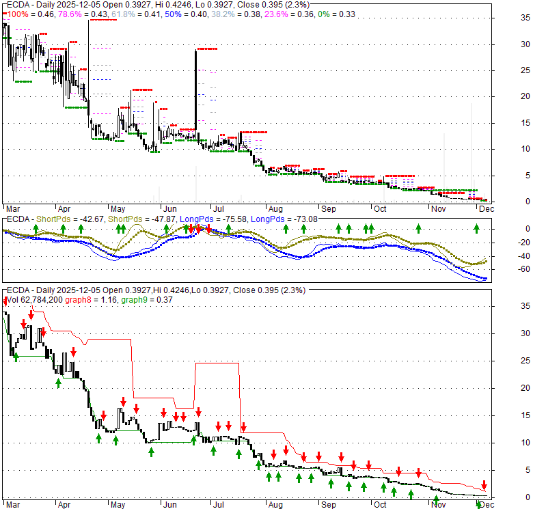Click the -20 level on the indicator axis
Image resolution: width=533 pixels, height=509 pixels.
click(524, 243)
